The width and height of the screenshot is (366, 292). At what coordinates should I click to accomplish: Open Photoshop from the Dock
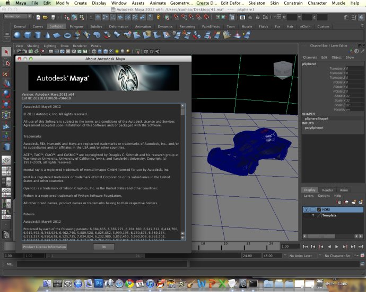point(99,284)
